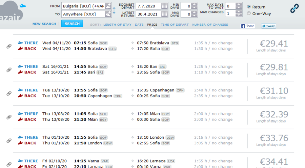
Task: Select the Return trip option
Action: tap(249, 7)
